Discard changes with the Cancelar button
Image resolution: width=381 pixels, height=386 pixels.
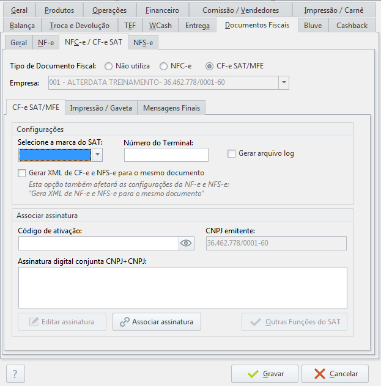click(x=335, y=374)
